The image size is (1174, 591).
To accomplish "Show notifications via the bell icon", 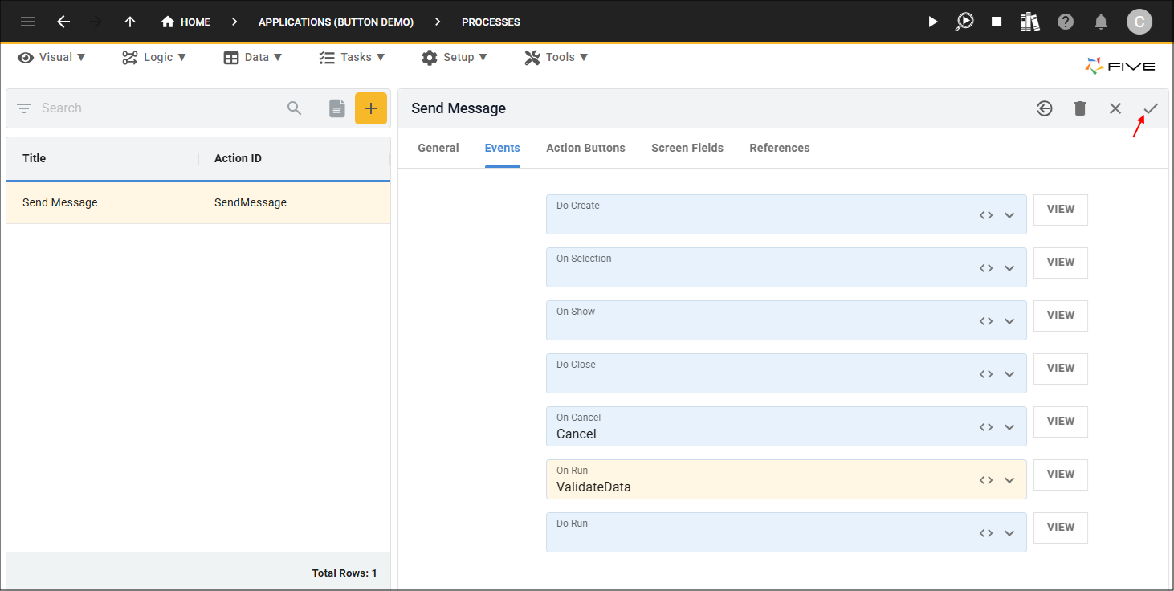I will (x=1102, y=22).
